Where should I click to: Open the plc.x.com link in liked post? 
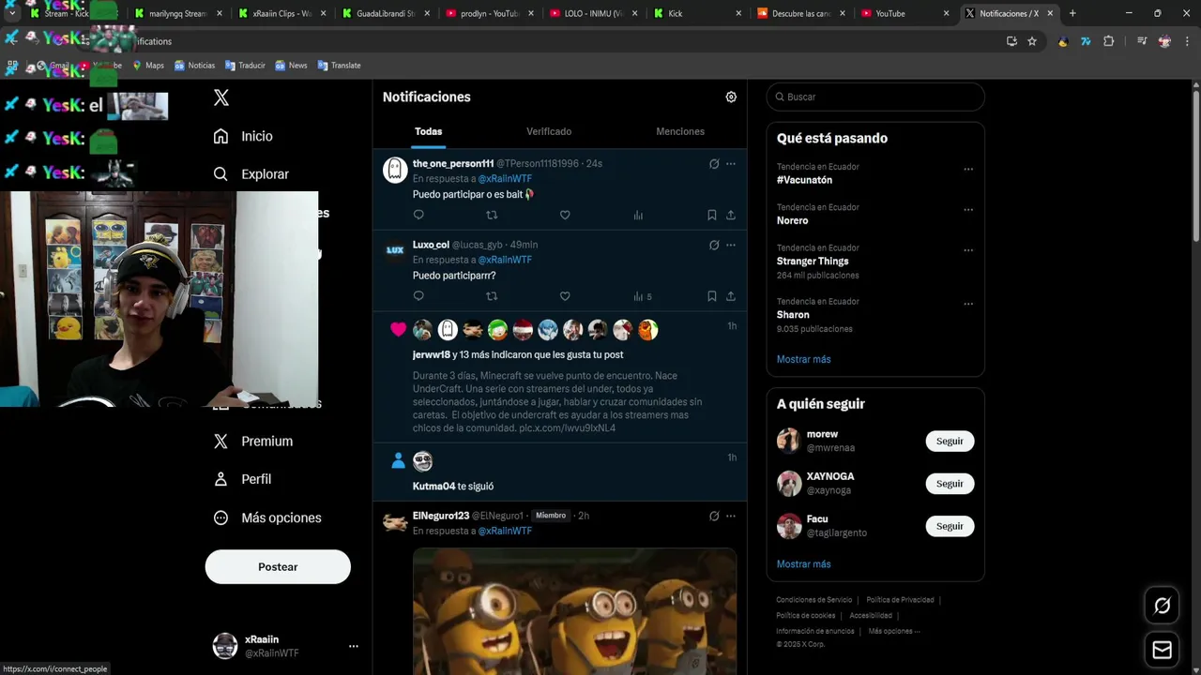pyautogui.click(x=567, y=427)
